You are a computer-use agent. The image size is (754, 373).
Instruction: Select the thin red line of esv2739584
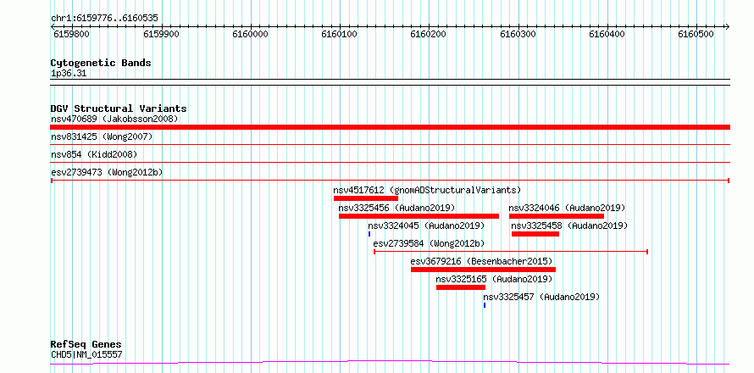click(511, 251)
